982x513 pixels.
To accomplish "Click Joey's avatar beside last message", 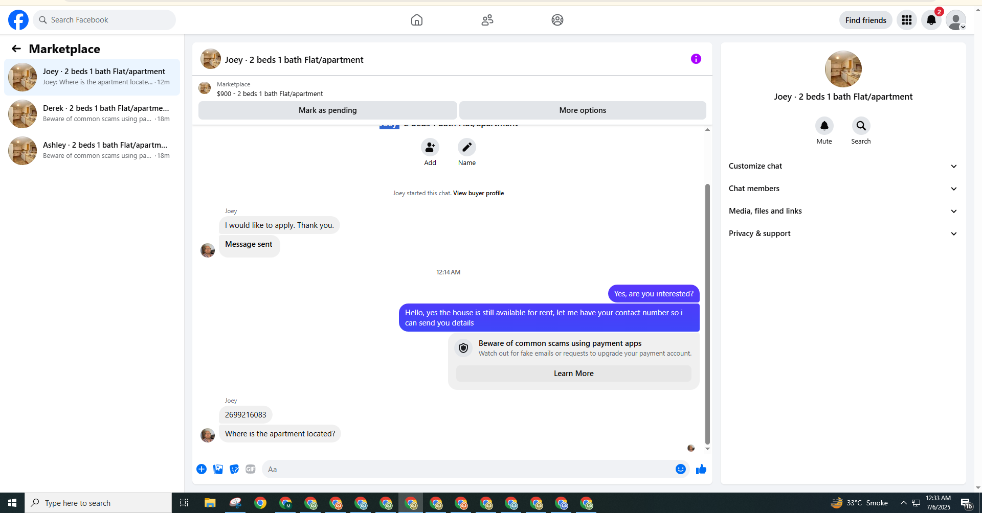I will coord(208,435).
